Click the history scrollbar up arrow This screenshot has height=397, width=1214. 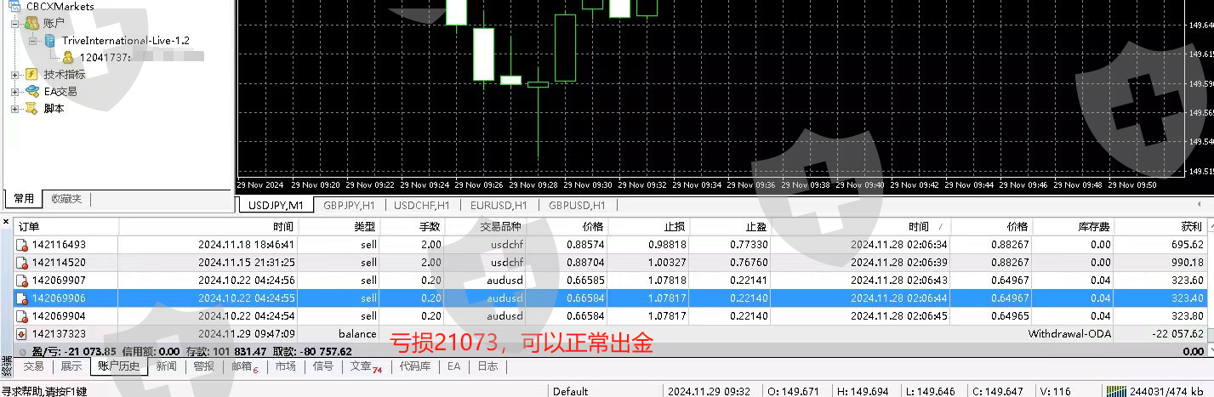[x=1209, y=225]
